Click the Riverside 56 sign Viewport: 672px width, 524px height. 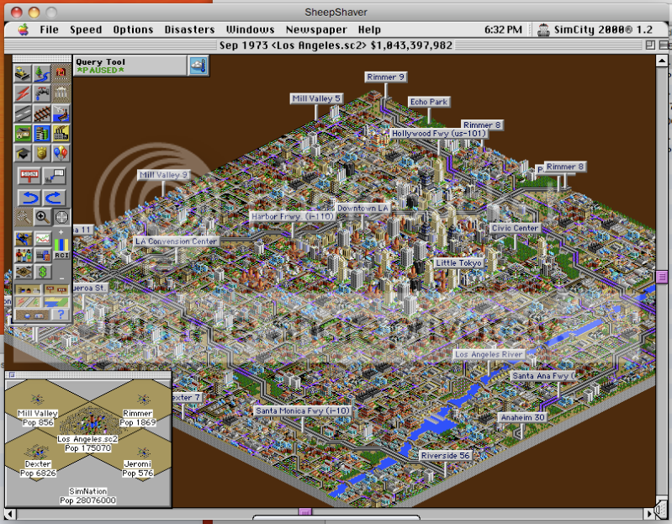[x=445, y=455]
